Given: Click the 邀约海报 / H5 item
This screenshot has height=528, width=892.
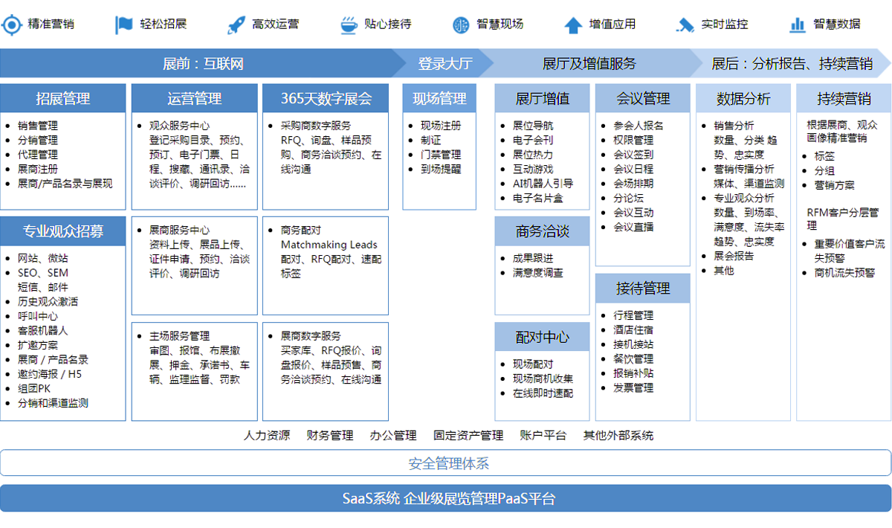Looking at the screenshot, I should click(50, 374).
